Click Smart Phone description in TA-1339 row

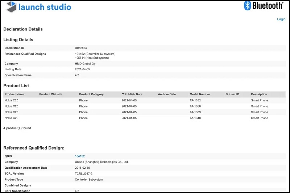click(260, 112)
